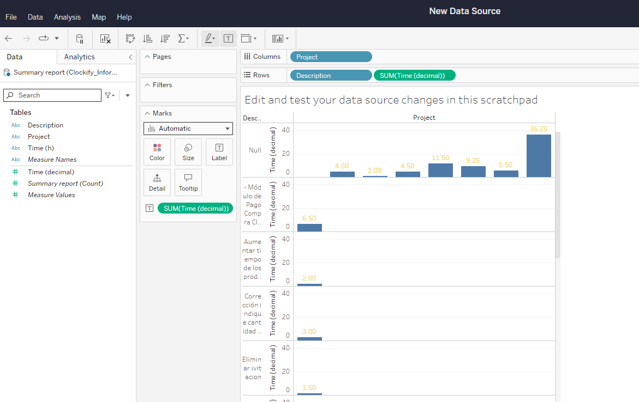This screenshot has height=402, width=639.
Task: Click the swap rows and columns icon
Action: (x=130, y=38)
